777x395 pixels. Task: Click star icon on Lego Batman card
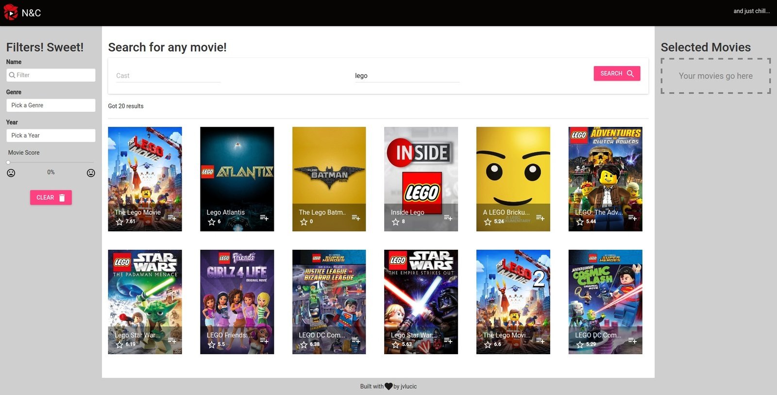coord(304,222)
